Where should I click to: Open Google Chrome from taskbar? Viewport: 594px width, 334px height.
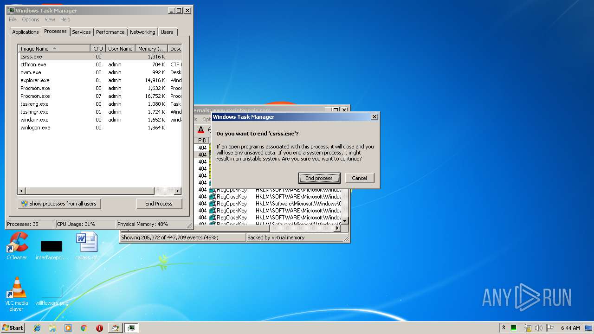pyautogui.click(x=84, y=328)
